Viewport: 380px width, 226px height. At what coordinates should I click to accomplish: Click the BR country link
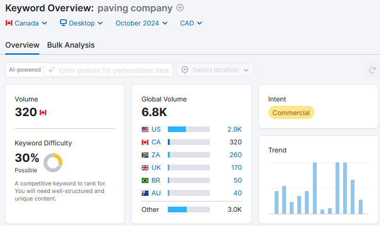point(155,180)
